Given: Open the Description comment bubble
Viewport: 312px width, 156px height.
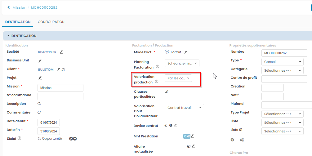Looking at the screenshot, I should pyautogui.click(x=39, y=104).
